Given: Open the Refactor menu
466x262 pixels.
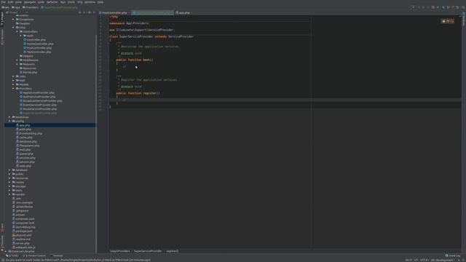Looking at the screenshot, I should (x=52, y=2).
